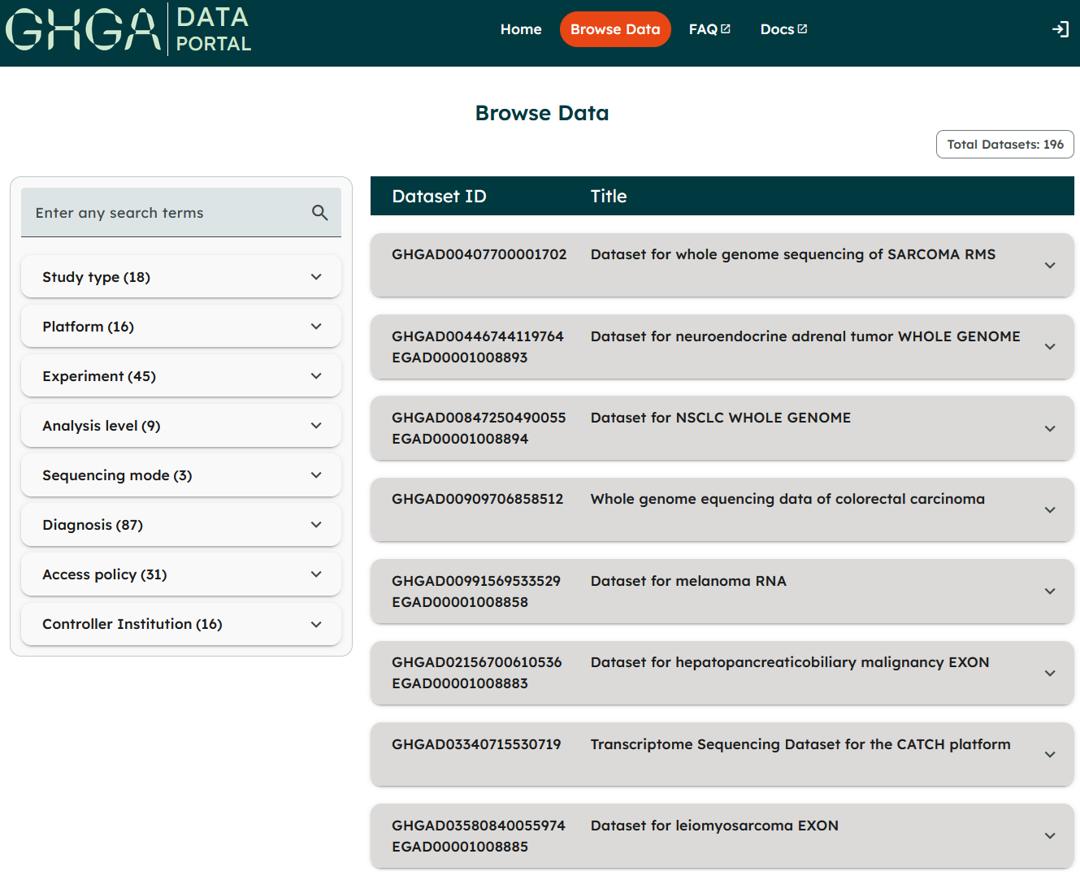Click the GHGA Data Portal logo

(x=128, y=29)
